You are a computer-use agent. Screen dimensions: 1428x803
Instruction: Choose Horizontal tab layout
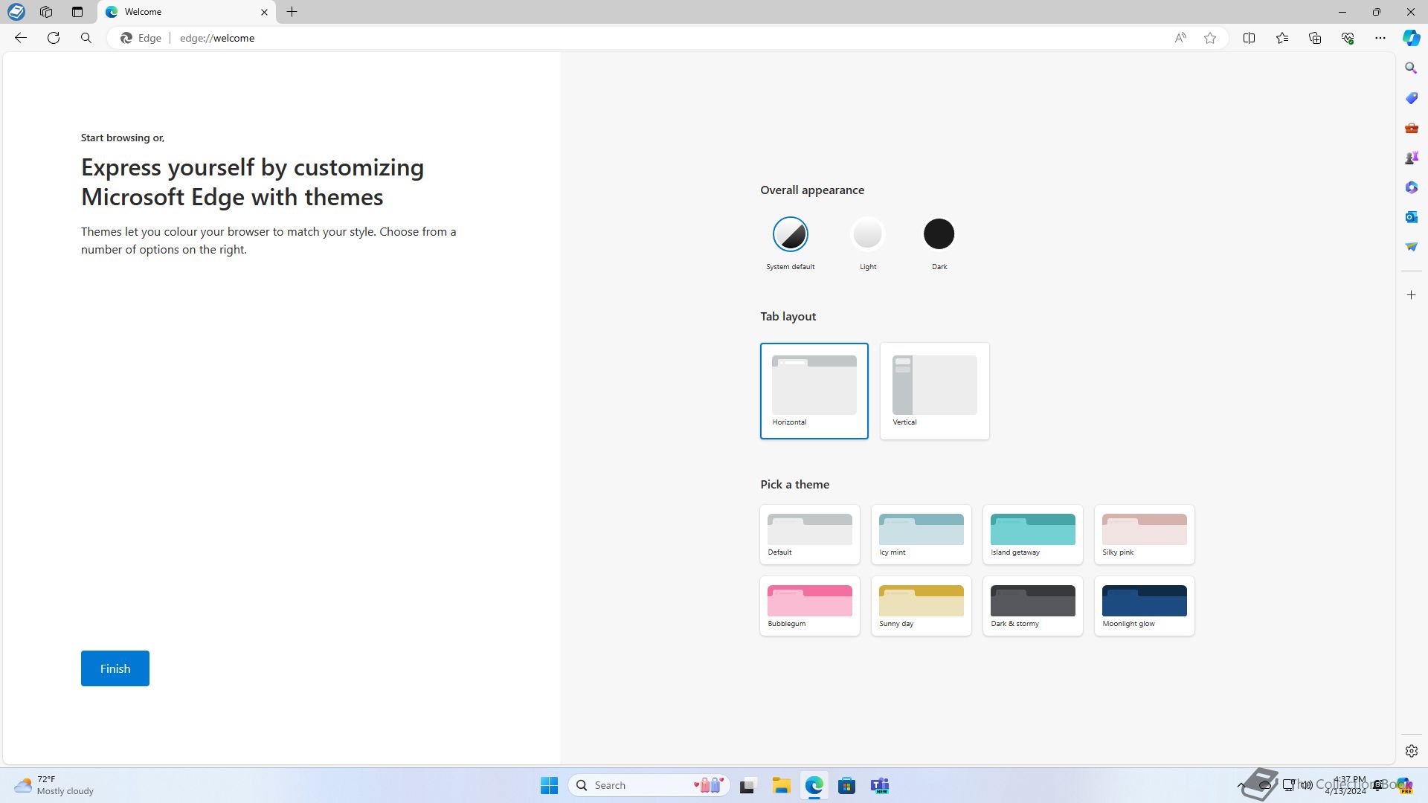pos(814,390)
